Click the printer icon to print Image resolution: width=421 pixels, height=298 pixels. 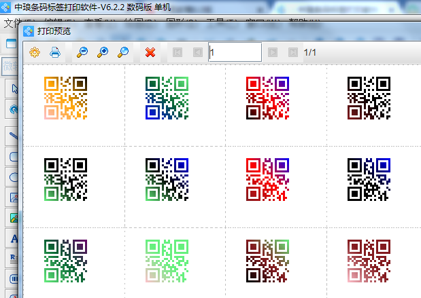55,52
